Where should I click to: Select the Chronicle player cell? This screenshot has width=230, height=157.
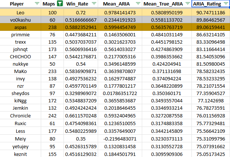(x=20, y=116)
